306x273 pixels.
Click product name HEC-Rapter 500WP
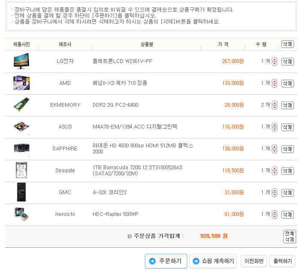coord(115,214)
